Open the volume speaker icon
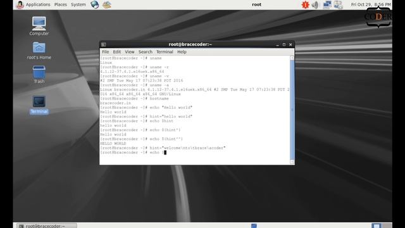405x228 pixels. point(315,4)
